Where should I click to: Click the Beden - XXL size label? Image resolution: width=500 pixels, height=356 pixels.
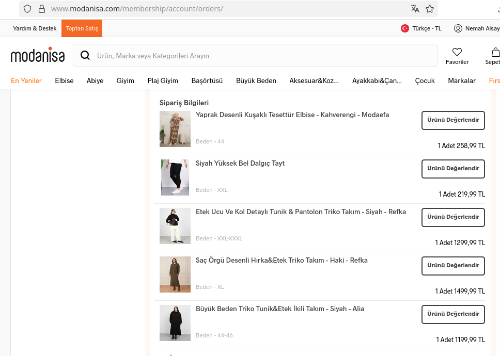[x=211, y=190]
